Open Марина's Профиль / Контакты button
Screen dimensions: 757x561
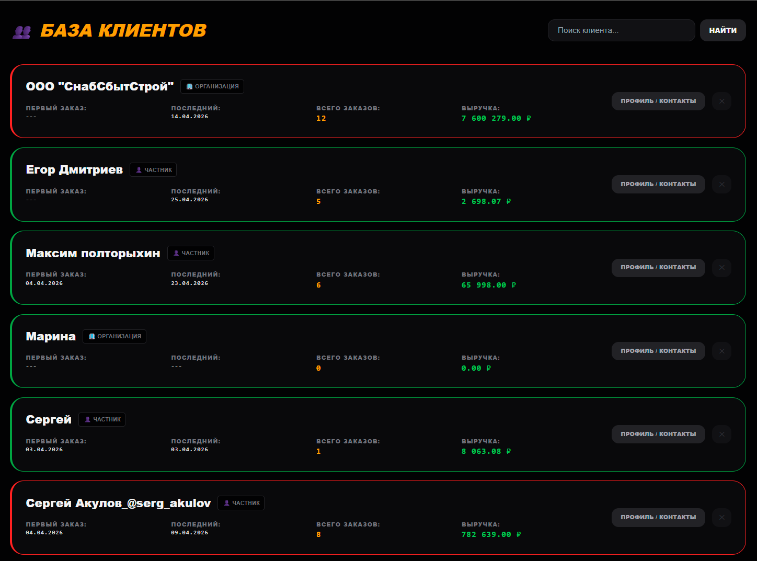658,351
